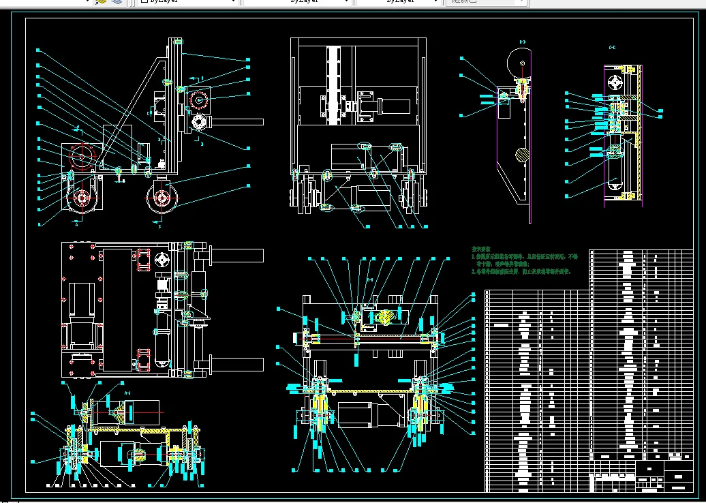The height and width of the screenshot is (503, 706).
Task: Click the C-C section label above the right view
Action: [612, 47]
